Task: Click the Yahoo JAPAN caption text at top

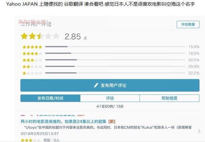Action: pyautogui.click(x=100, y=4)
